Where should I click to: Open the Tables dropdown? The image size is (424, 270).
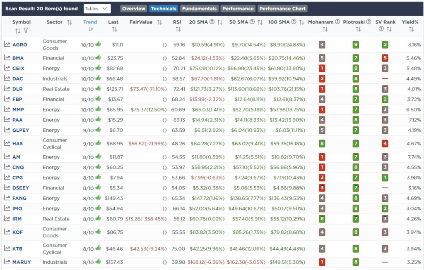(97, 9)
